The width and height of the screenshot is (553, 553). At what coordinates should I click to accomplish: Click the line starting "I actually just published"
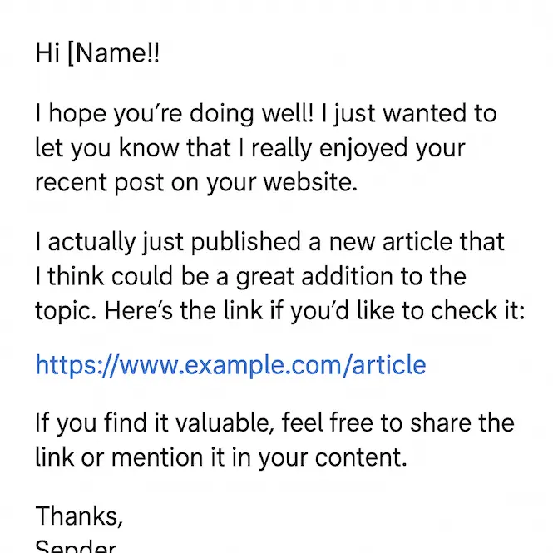click(x=270, y=242)
